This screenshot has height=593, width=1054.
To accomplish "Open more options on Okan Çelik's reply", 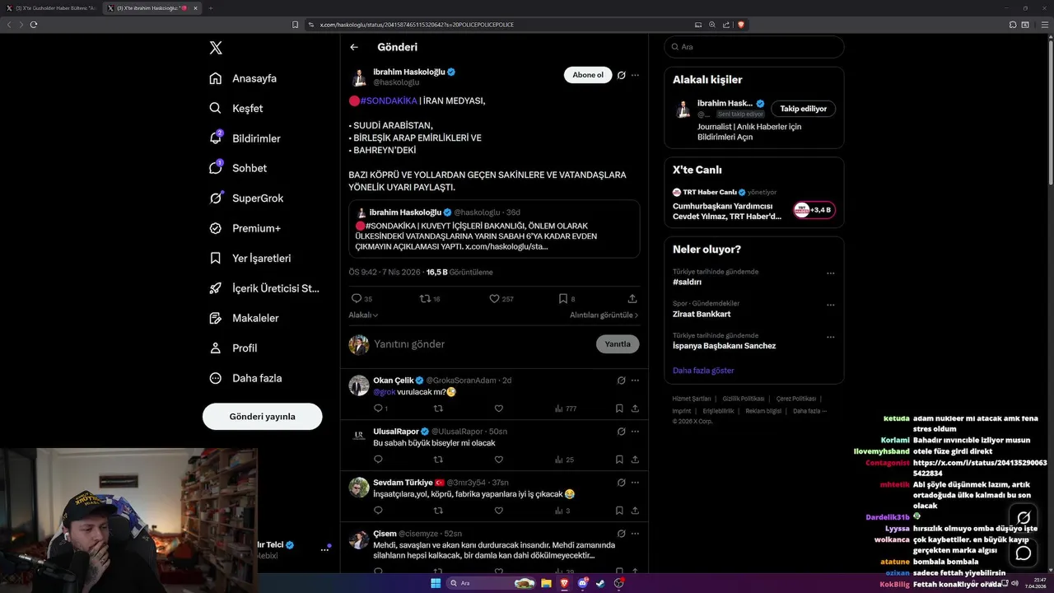I will point(635,381).
